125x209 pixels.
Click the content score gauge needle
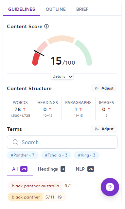[x=39, y=53]
